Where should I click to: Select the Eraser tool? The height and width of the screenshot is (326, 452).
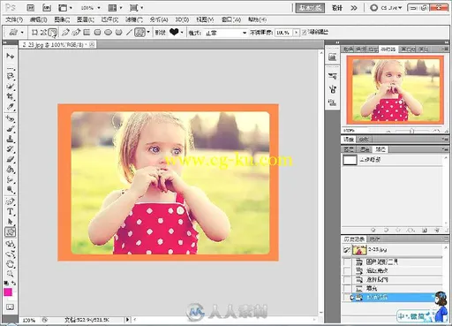tap(10, 159)
